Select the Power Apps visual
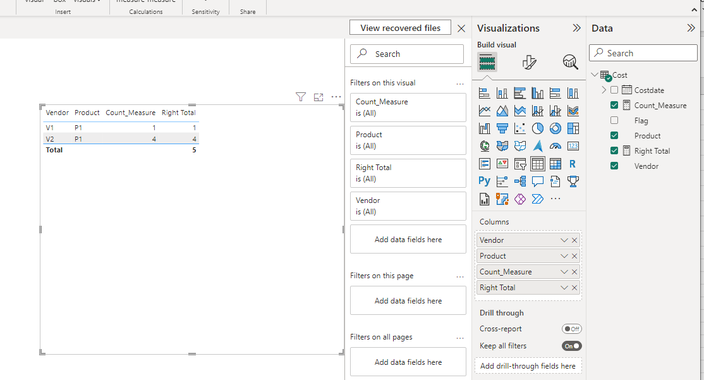704x380 pixels. 520,199
